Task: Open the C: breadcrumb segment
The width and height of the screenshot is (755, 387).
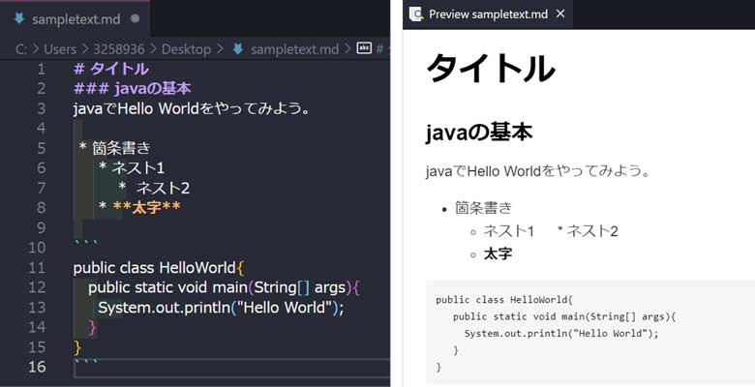Action: (x=20, y=49)
